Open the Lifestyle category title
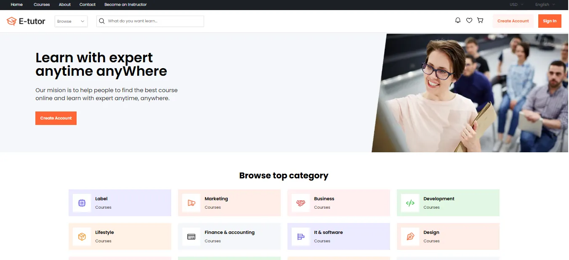This screenshot has width=569, height=260. (x=104, y=232)
